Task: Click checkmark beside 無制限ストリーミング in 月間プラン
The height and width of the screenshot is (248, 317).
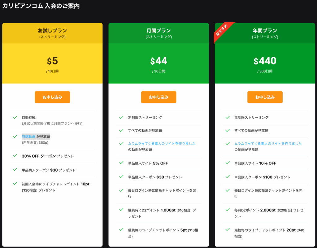Action: [121, 117]
